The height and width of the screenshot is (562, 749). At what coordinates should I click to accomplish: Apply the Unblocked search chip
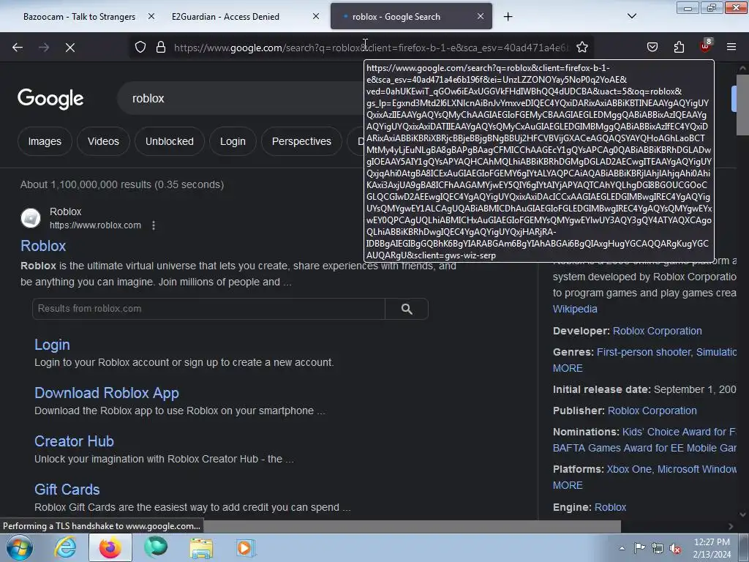(170, 141)
